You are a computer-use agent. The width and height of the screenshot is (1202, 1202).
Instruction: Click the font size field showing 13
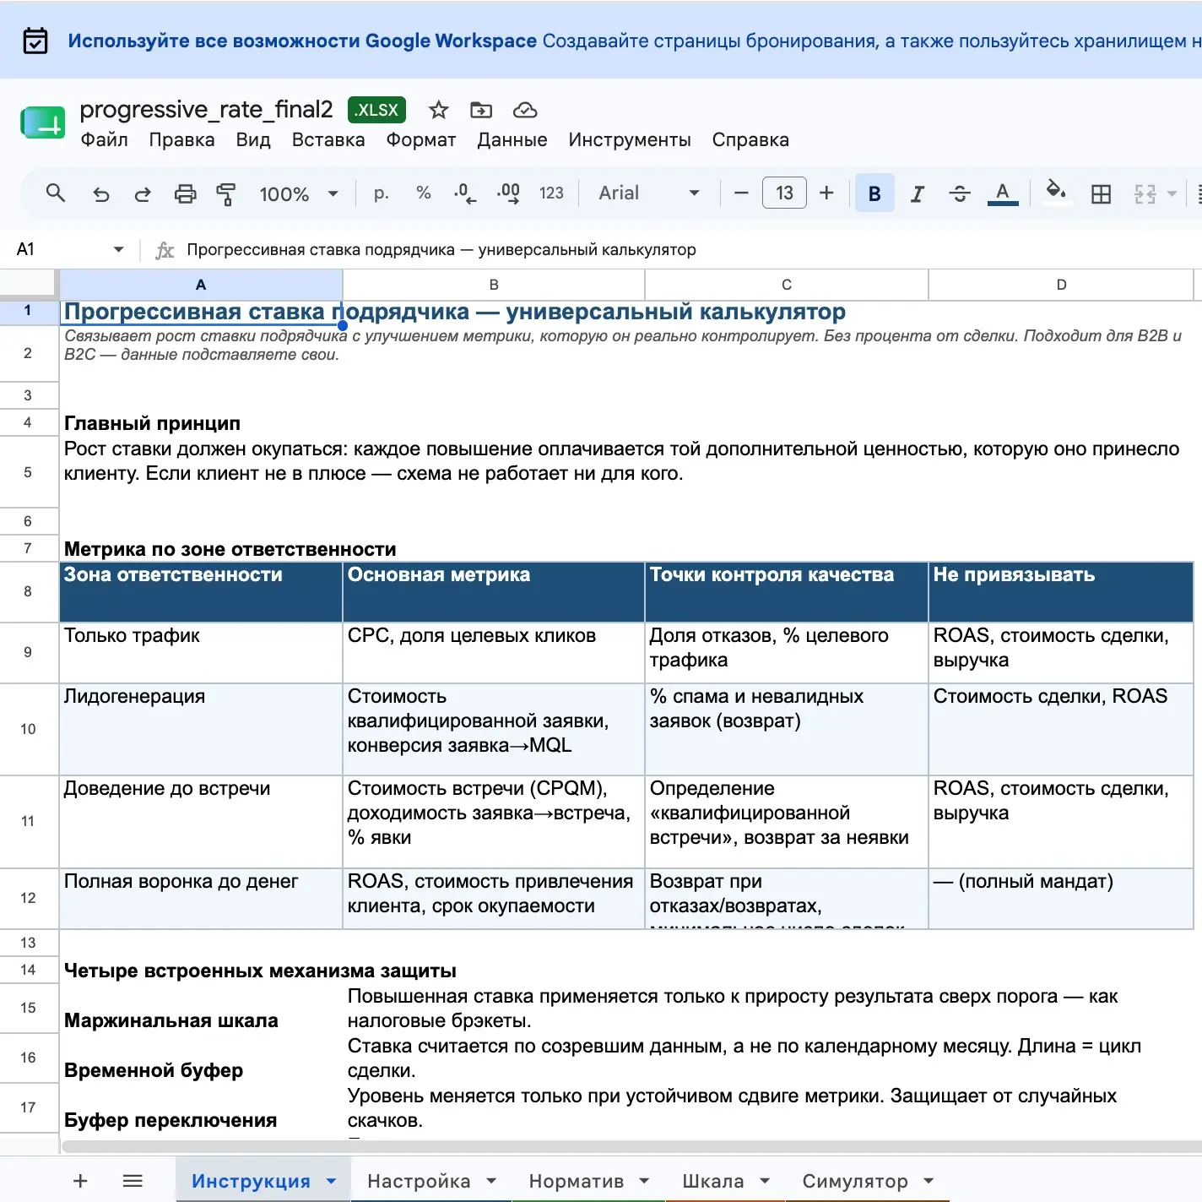784,193
